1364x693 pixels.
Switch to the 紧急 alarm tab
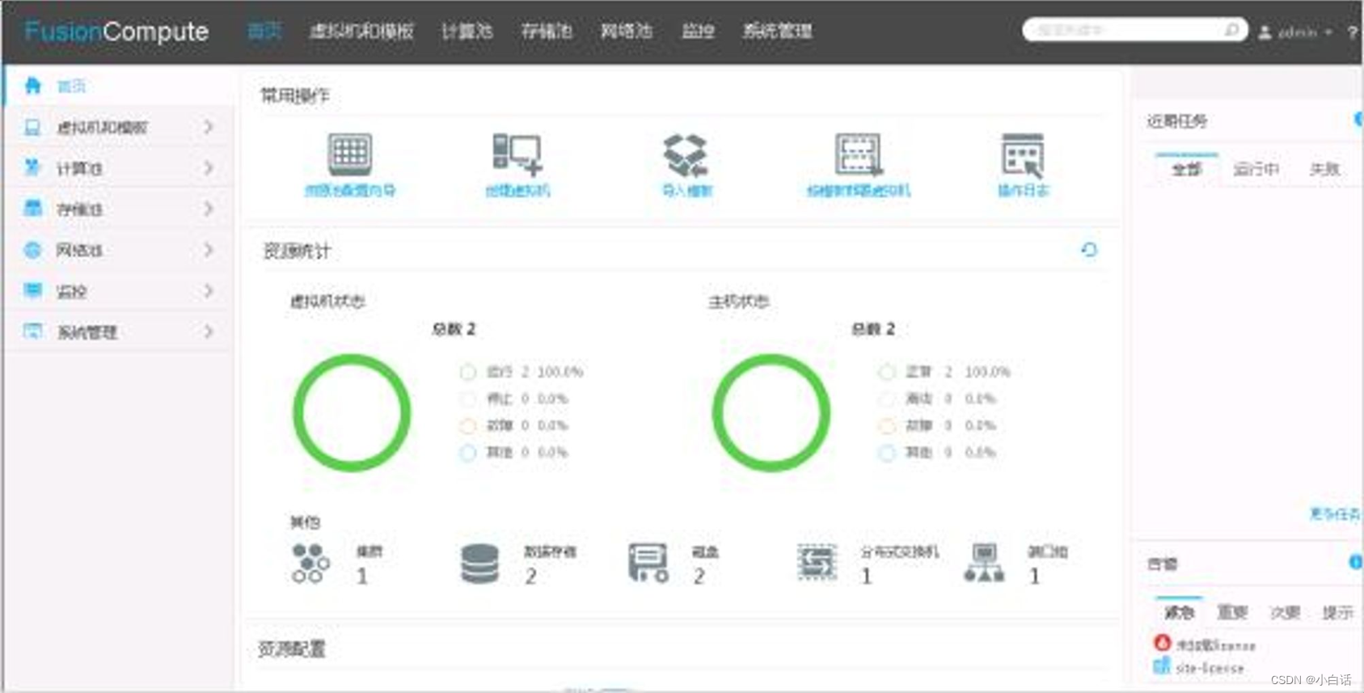click(x=1179, y=612)
